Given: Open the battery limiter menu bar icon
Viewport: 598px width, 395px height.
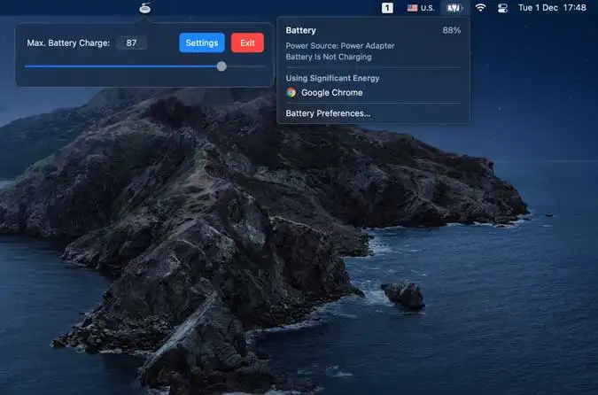Looking at the screenshot, I should [x=145, y=8].
